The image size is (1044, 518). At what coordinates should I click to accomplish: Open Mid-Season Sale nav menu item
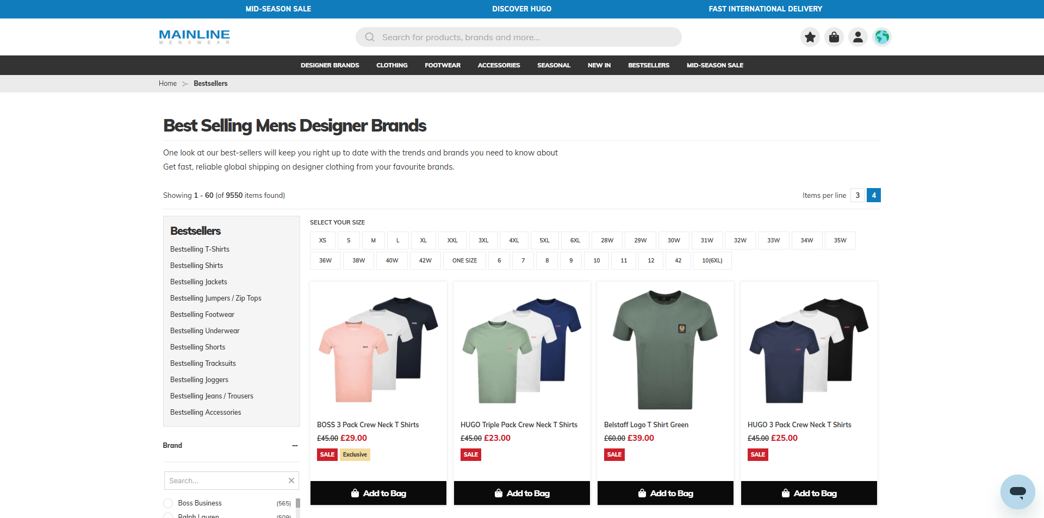[x=715, y=65]
